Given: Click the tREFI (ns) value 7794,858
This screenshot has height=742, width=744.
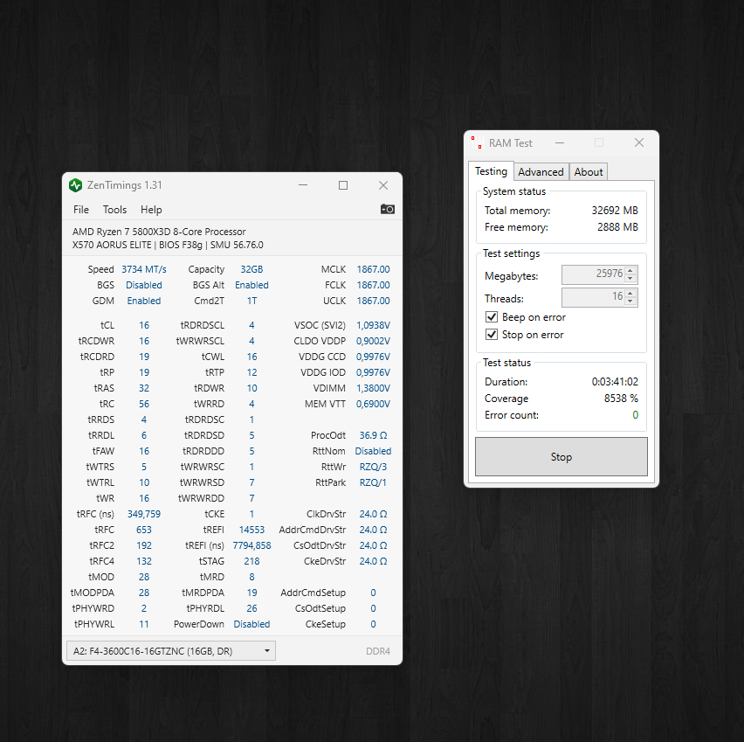Looking at the screenshot, I should [x=251, y=545].
